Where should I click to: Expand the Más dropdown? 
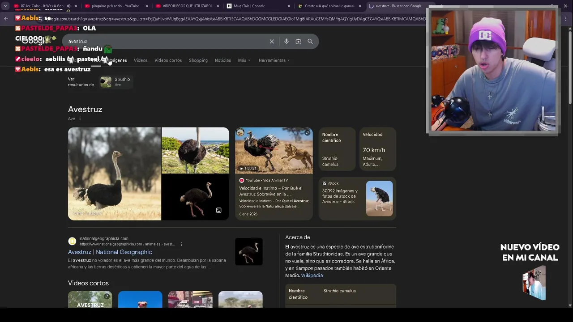244,60
